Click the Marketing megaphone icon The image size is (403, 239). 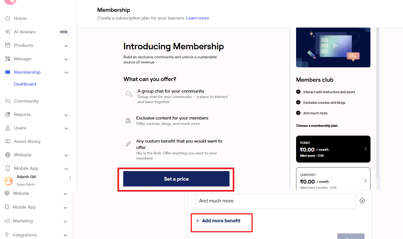7,221
